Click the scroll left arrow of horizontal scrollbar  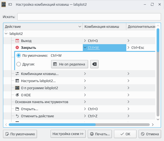pos(6,125)
